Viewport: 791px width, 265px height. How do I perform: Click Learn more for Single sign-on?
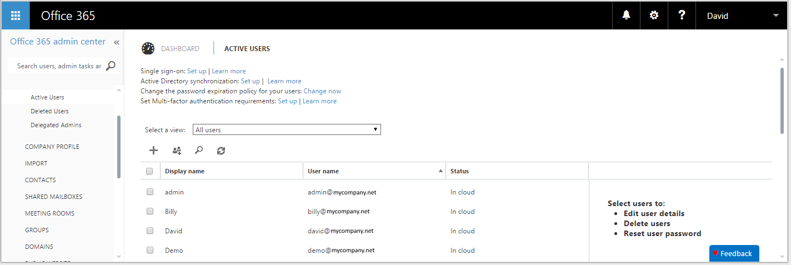tap(229, 71)
